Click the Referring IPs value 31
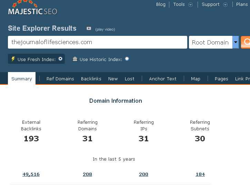 [143, 139]
